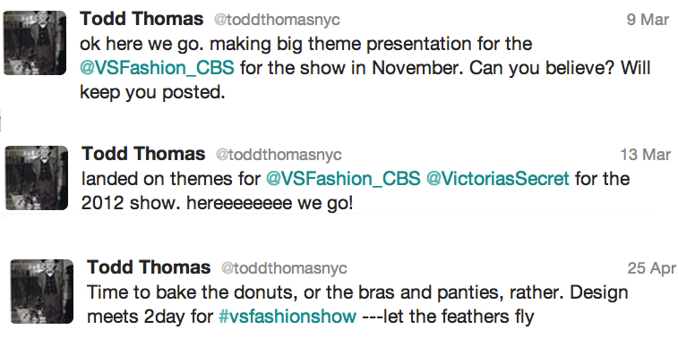This screenshot has height=338, width=678.
Task: Select tweet text 'keep you posted.'
Action: click(152, 93)
